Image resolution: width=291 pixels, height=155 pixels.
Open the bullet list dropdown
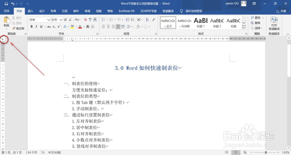(107, 20)
